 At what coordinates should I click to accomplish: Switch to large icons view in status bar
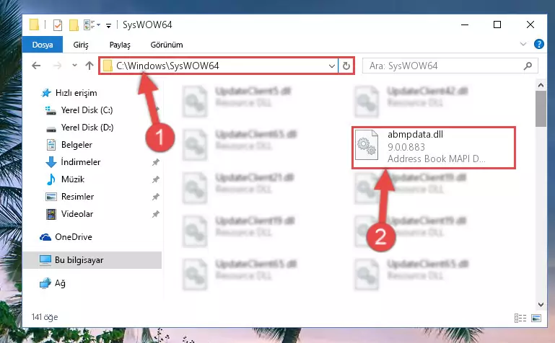(x=536, y=318)
